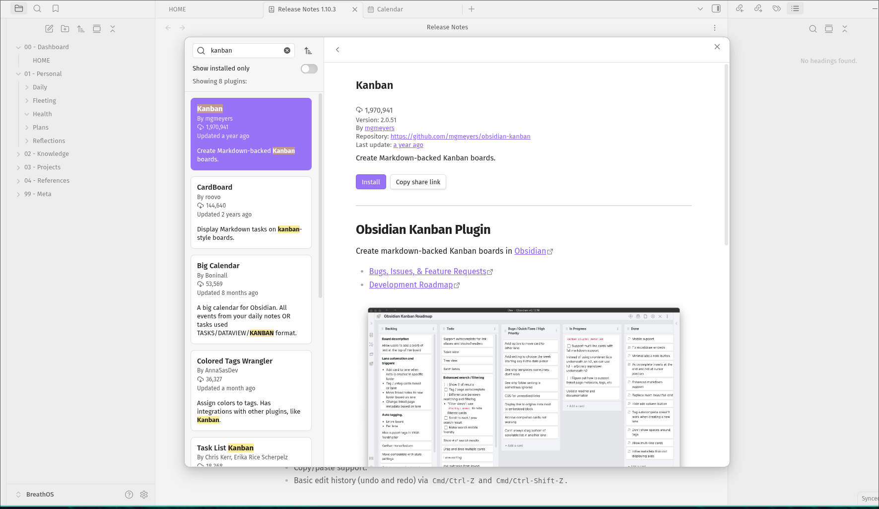Screen dimensions: 879x509
Task: Open the file explorer sidebar icon
Action: coord(19,8)
